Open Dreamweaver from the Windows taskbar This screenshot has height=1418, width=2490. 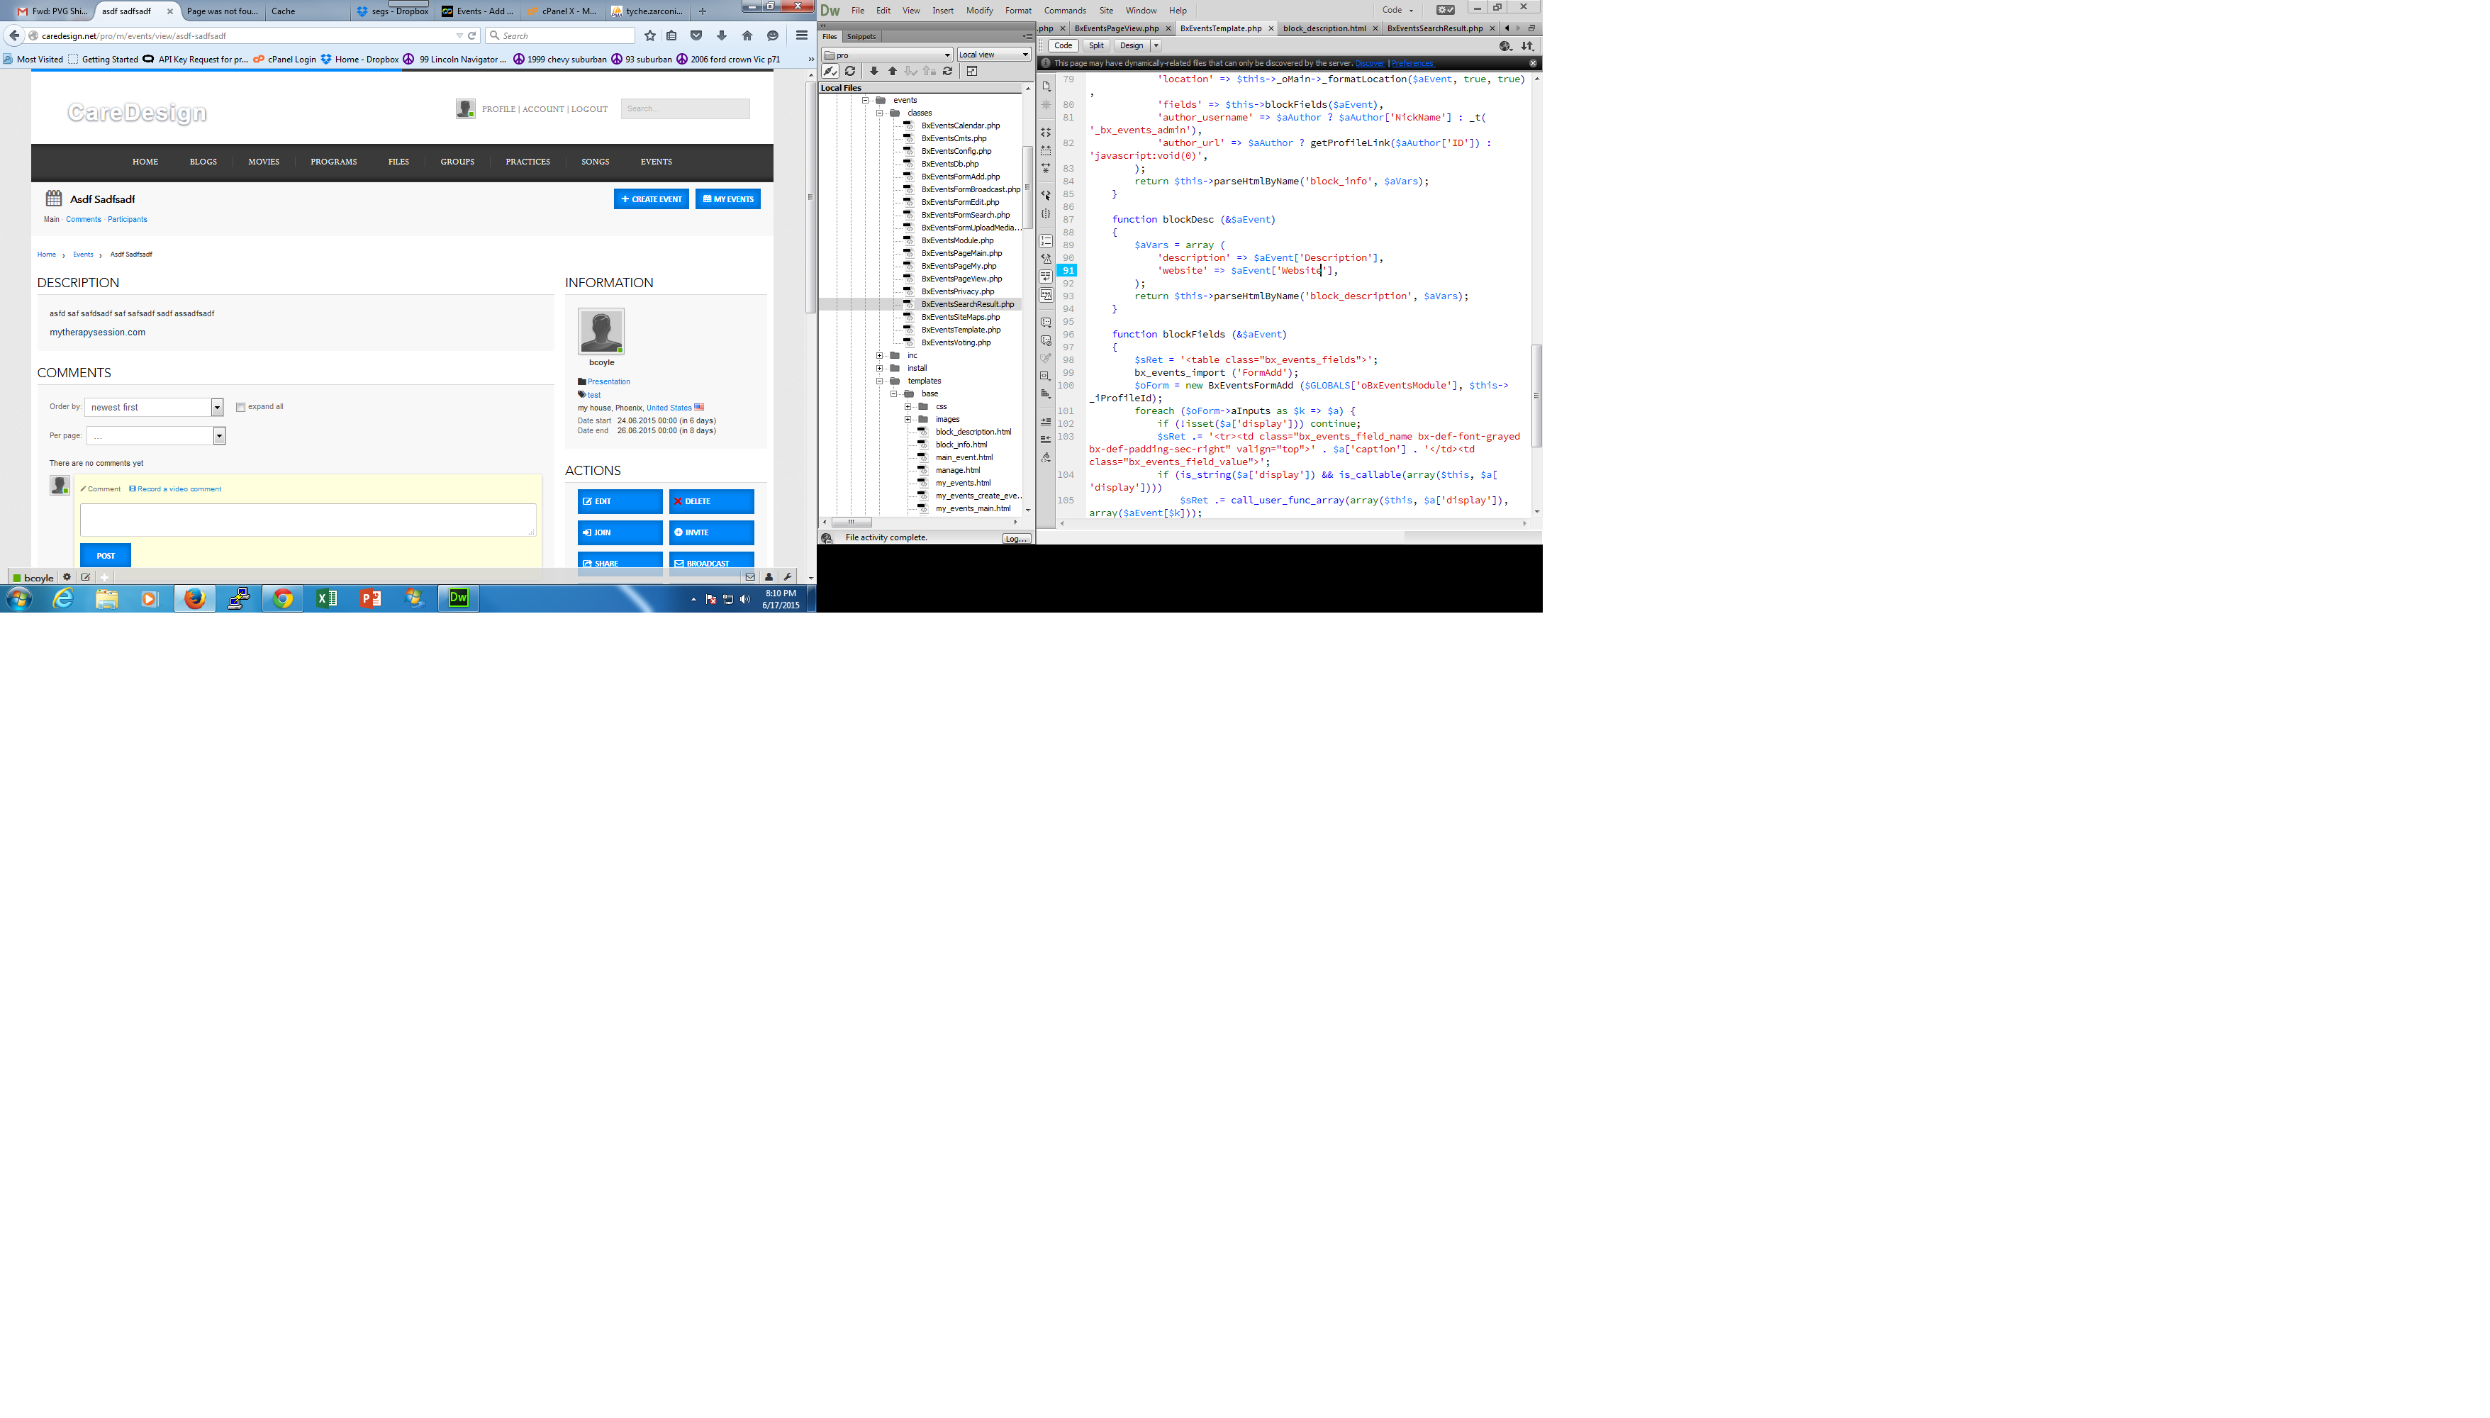[458, 598]
